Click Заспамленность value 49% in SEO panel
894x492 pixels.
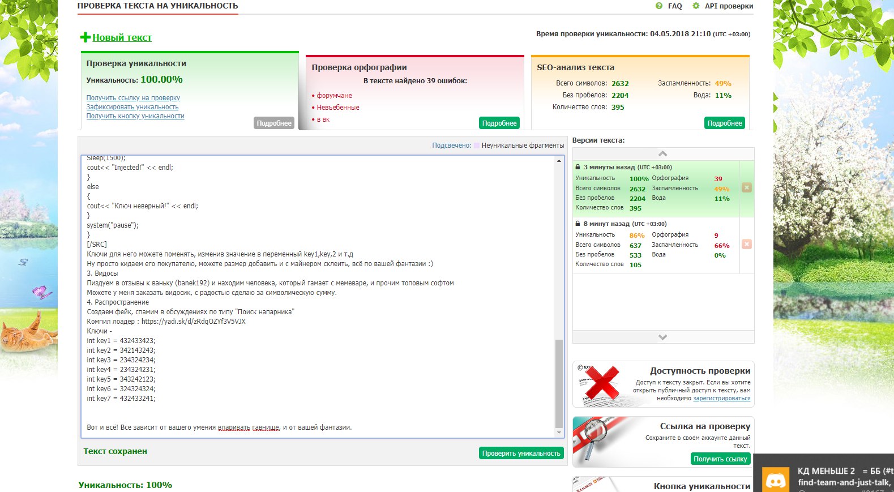point(723,84)
